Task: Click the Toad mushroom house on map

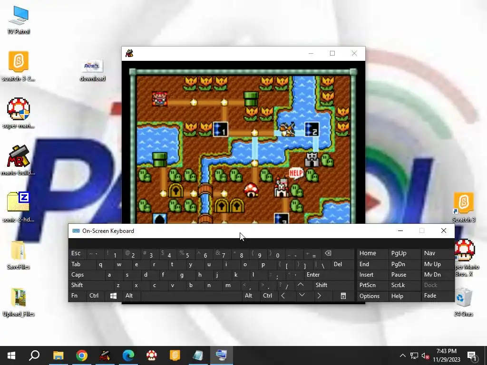Action: pos(251,190)
